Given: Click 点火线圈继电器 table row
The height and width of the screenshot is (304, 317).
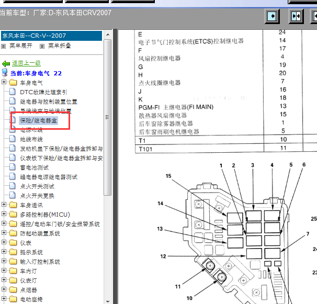Looking at the screenshot, I should point(160,83).
